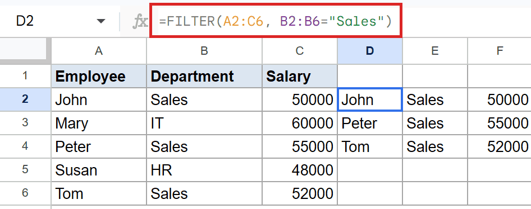The width and height of the screenshot is (531, 209).
Task: Select cell C5 containing 48000
Action: pos(300,170)
